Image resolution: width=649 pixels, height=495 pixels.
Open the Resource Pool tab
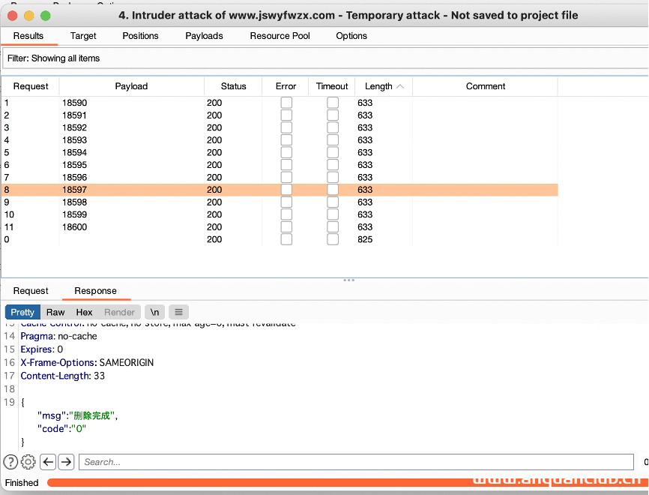(x=280, y=35)
